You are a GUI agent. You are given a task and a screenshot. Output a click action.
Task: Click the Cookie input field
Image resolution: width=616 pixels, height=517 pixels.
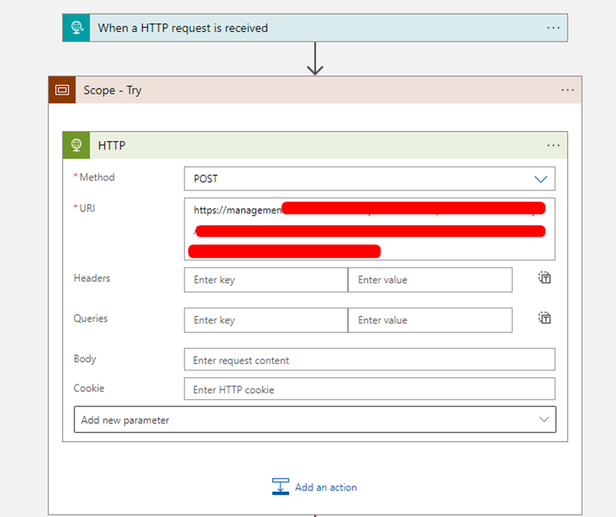coord(369,389)
